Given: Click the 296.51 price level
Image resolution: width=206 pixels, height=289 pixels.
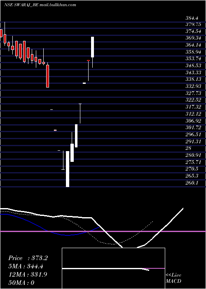Looking at the screenshot, I should click(x=193, y=134).
